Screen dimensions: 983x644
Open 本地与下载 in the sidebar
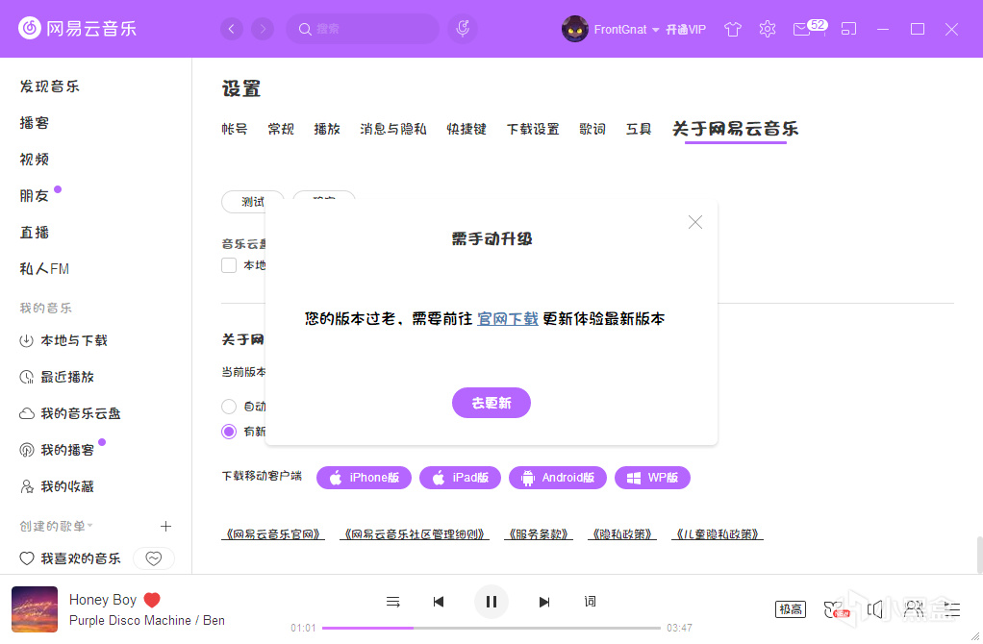63,341
